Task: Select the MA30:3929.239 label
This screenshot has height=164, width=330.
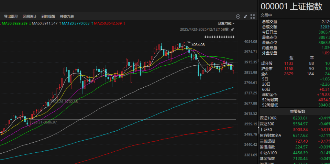Action: point(15,23)
